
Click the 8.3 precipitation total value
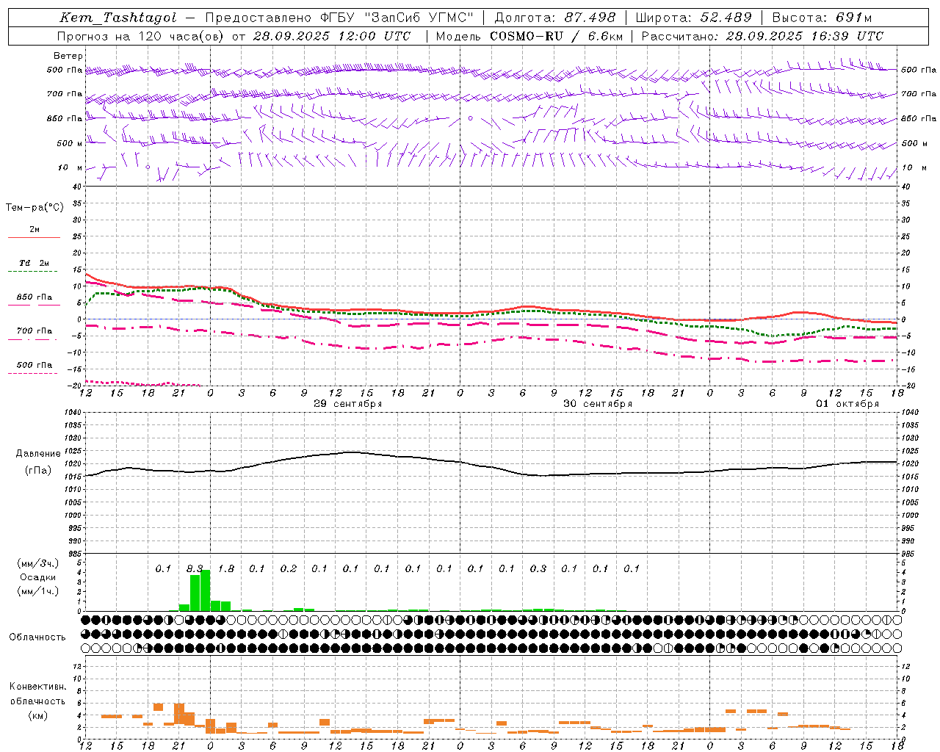(x=195, y=568)
